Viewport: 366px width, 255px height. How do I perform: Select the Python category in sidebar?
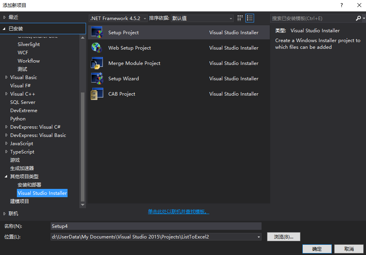click(18, 118)
